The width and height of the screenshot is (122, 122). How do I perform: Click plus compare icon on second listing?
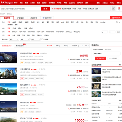click(x=84, y=78)
